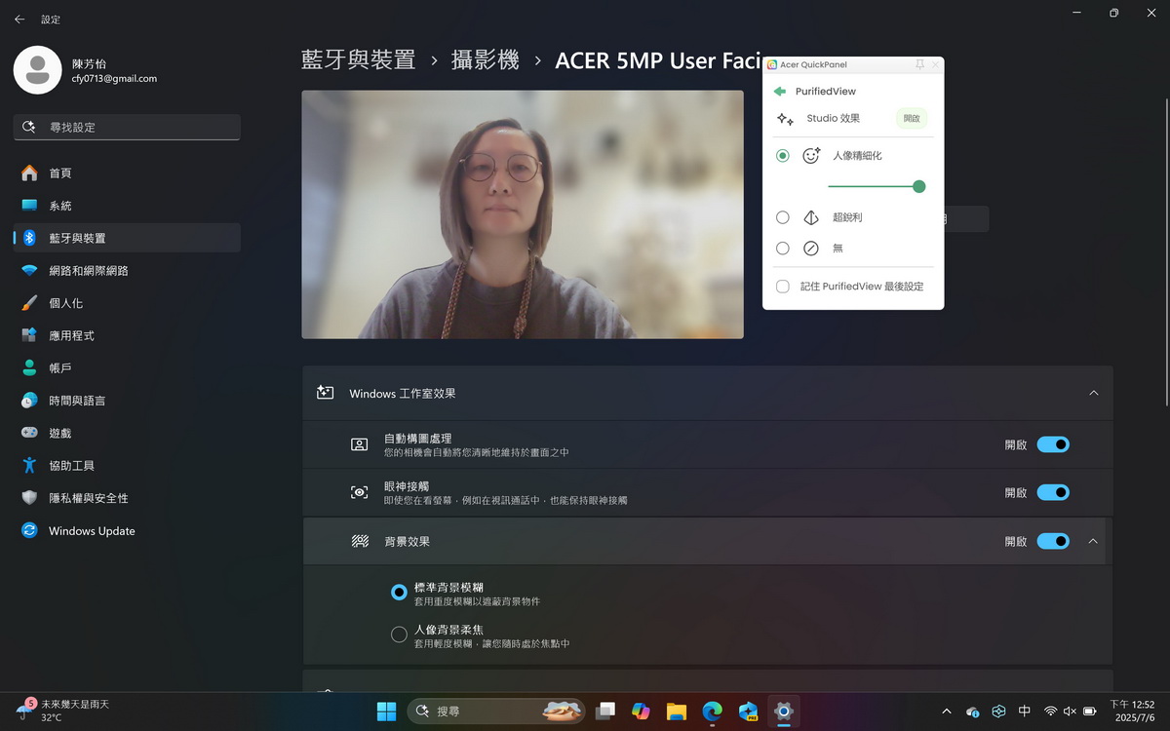The height and width of the screenshot is (731, 1170).
Task: Click the 超銳利 sharpen icon
Action: click(x=810, y=217)
